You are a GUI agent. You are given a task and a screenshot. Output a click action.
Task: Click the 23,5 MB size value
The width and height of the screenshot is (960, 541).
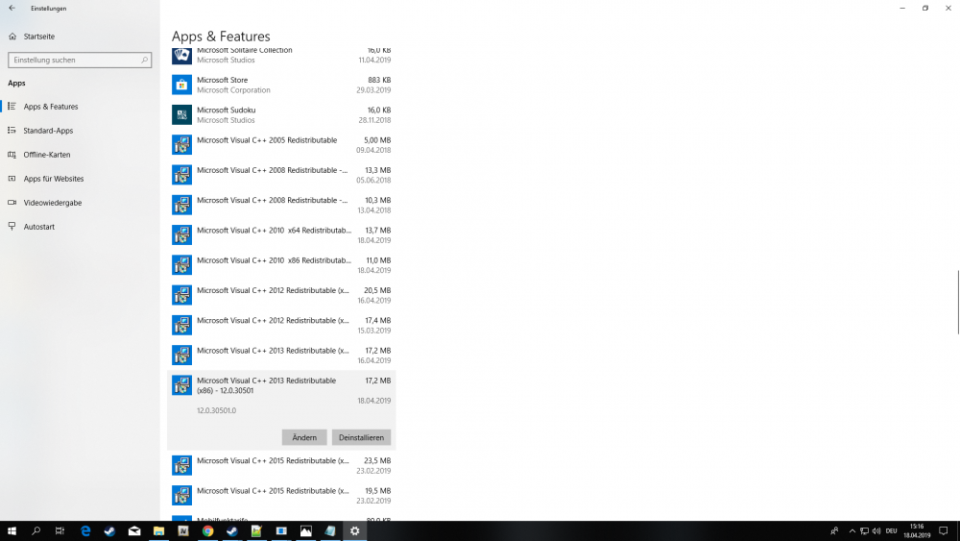(x=377, y=460)
